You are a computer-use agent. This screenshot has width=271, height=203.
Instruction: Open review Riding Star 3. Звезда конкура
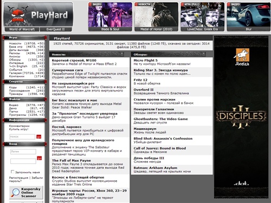(160, 70)
